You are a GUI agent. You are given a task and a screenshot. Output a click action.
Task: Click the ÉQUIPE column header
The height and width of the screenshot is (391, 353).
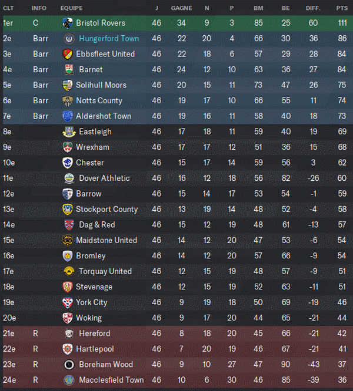tap(72, 8)
